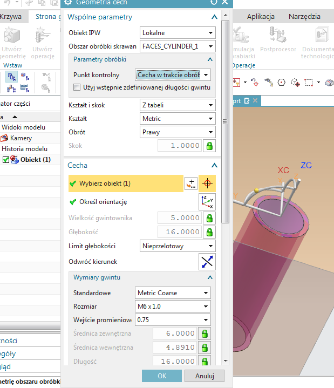Open the Obiekt IPW dropdown
334x388 pixels.
click(178, 33)
